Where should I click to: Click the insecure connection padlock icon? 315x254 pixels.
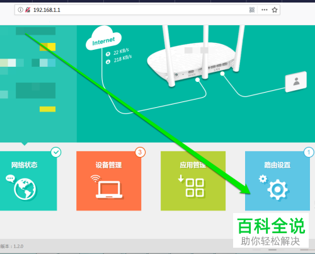(x=28, y=10)
